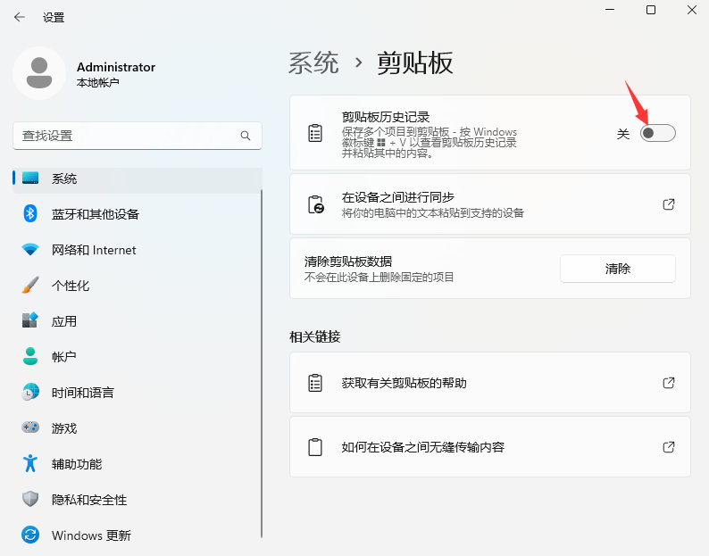Image resolution: width=709 pixels, height=556 pixels.
Task: Click the back arrow in Settings
Action: [x=20, y=17]
